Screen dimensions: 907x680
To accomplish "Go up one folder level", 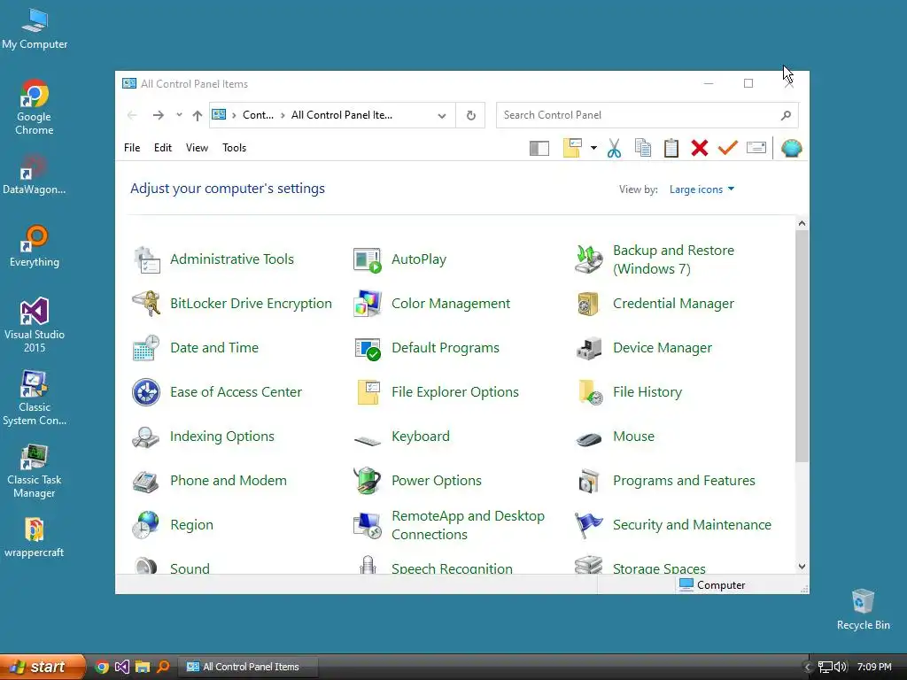I will [x=198, y=116].
